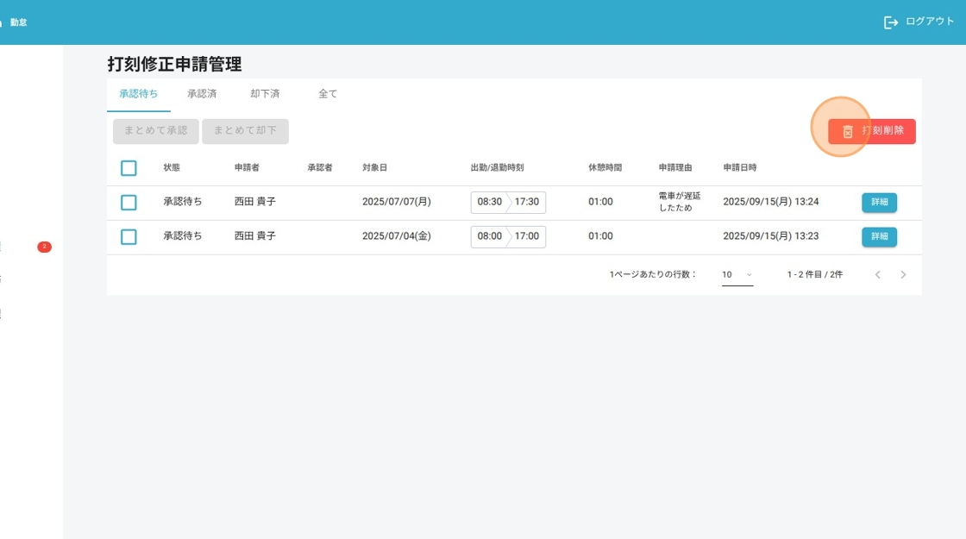Switch to 全て tab
This screenshot has height=539, width=966.
pos(328,94)
